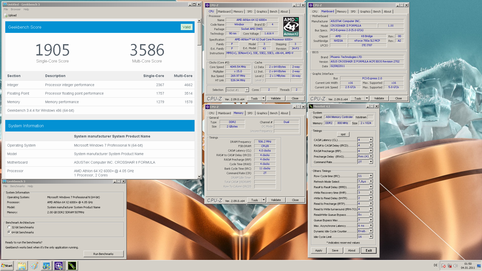Click the Geekbench scrollbar down arrow
This screenshot has height=271, width=482.
pyautogui.click(x=199, y=176)
